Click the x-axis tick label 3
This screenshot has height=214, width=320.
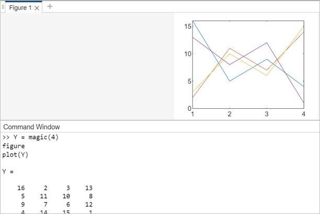(267, 114)
